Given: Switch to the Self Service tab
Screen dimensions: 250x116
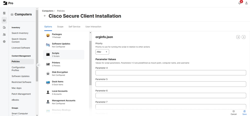Looking at the screenshot, I should [x=74, y=27].
